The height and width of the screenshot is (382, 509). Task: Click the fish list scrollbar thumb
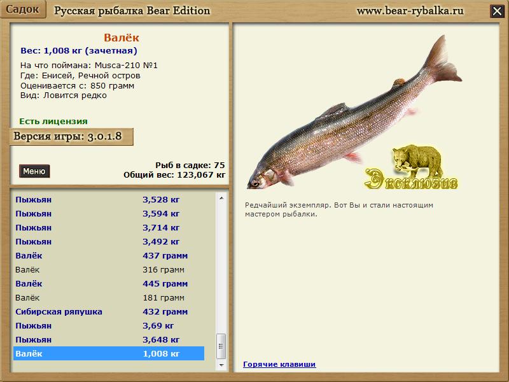[221, 346]
